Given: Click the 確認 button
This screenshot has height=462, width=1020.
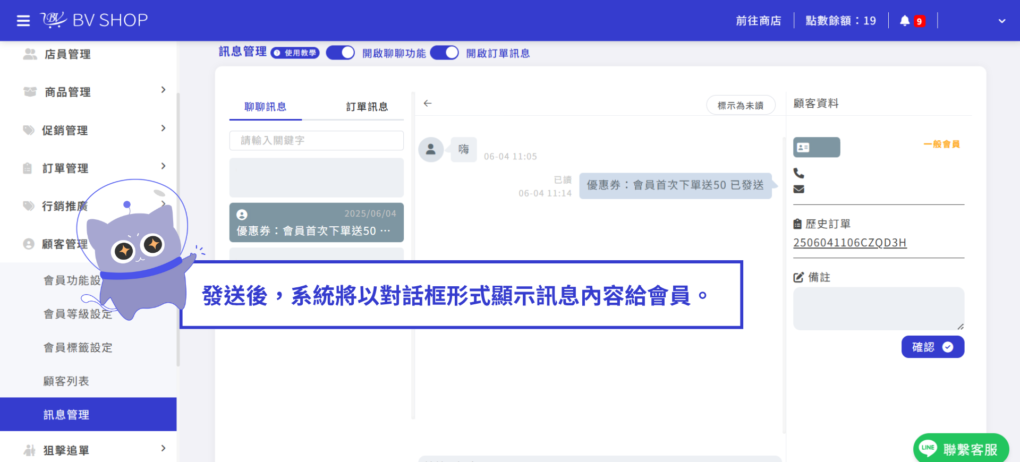Looking at the screenshot, I should (x=933, y=347).
